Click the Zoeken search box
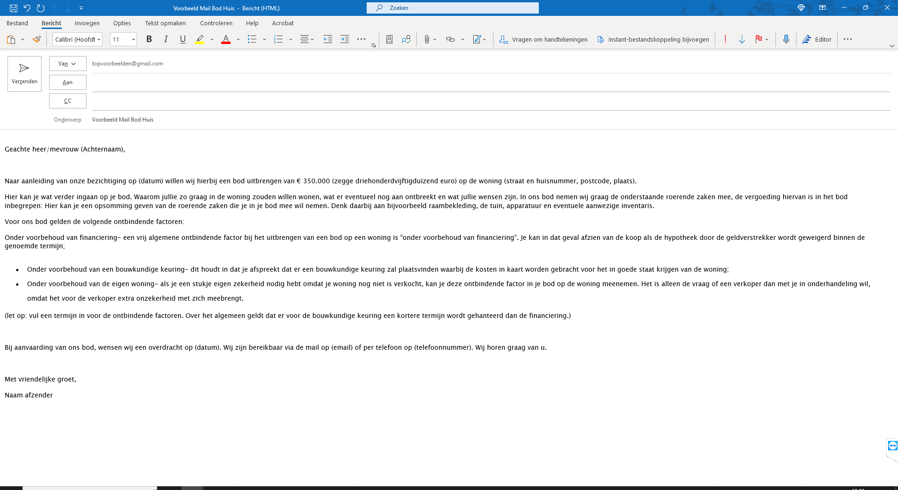Image resolution: width=898 pixels, height=490 pixels. pyautogui.click(x=453, y=8)
